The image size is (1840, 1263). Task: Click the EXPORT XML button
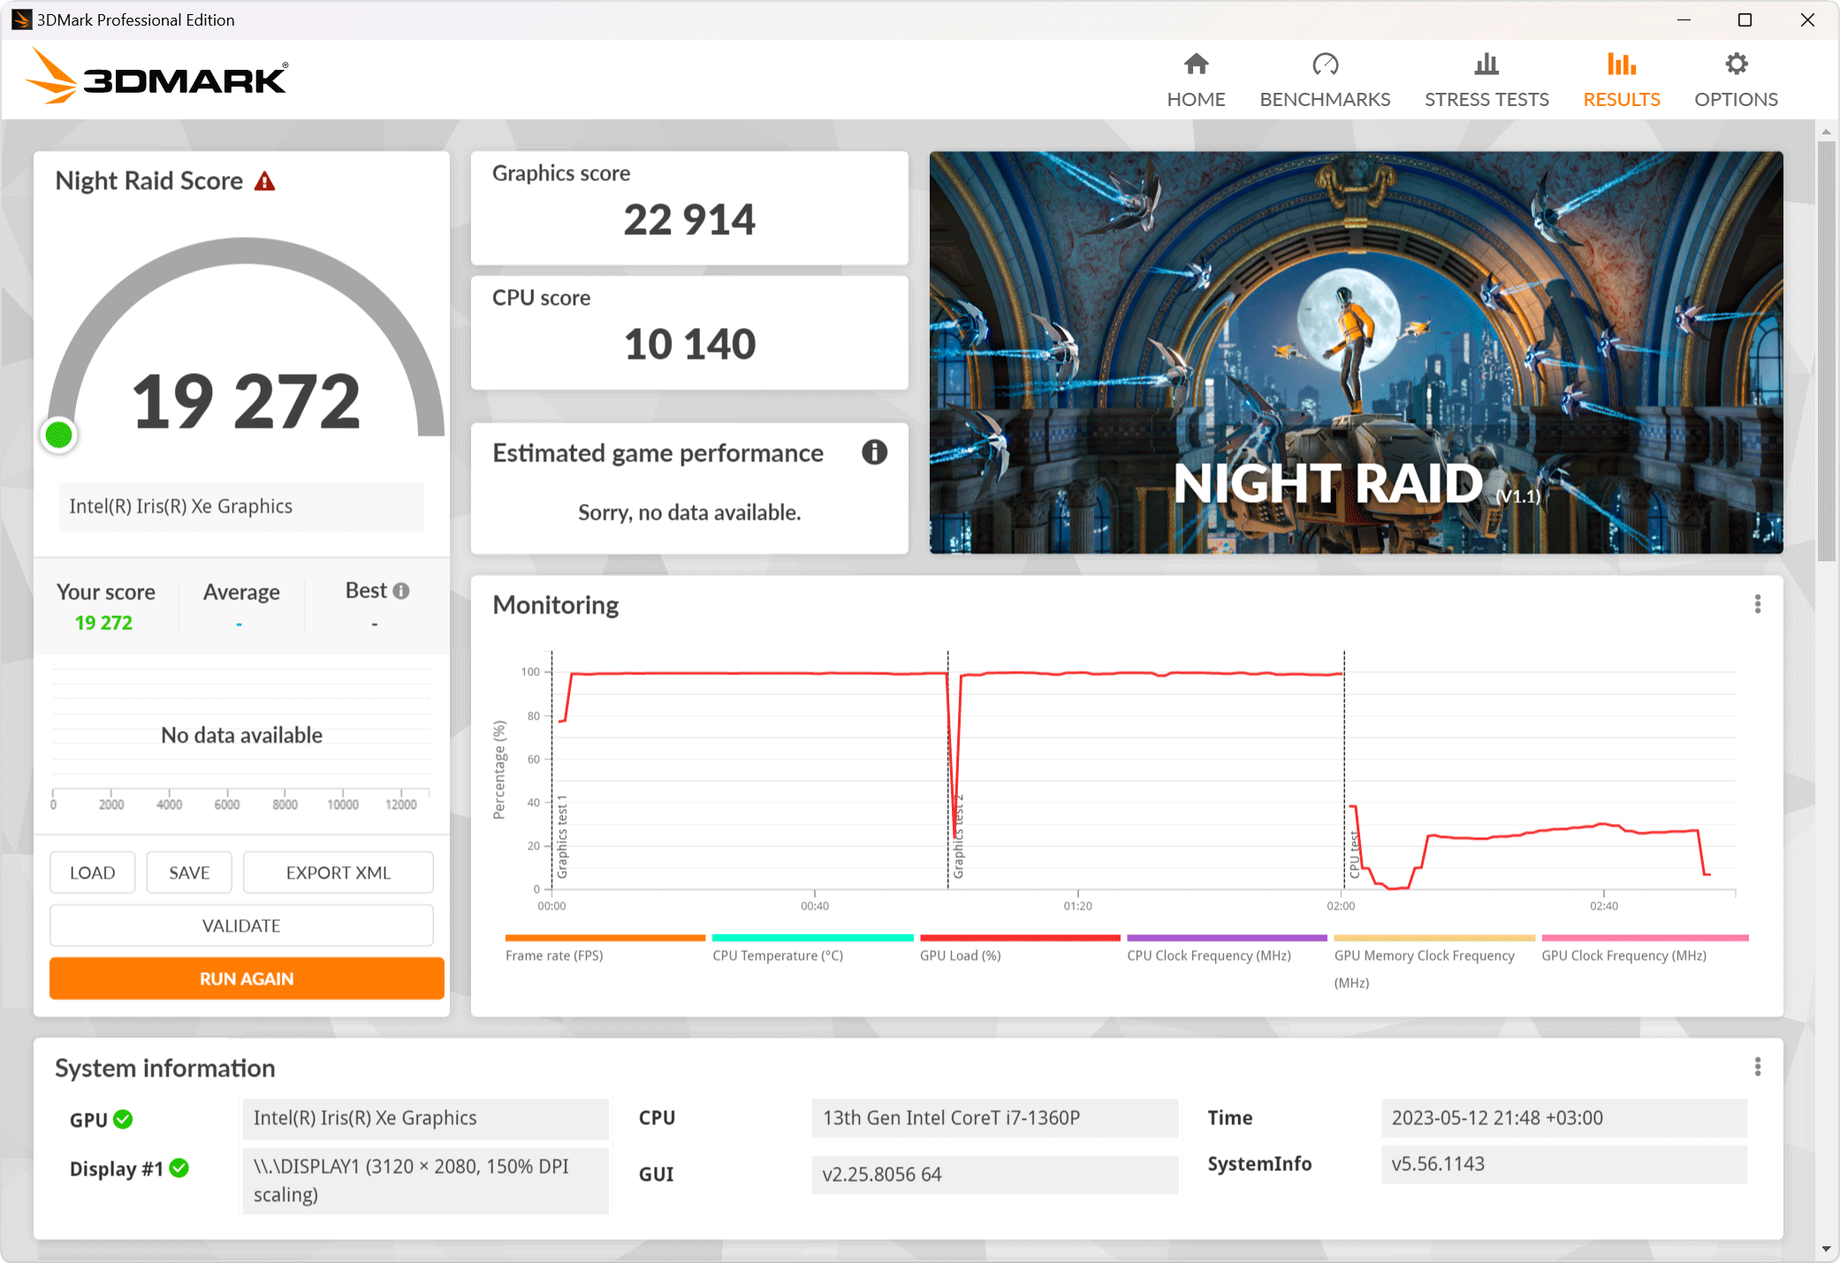[x=338, y=872]
